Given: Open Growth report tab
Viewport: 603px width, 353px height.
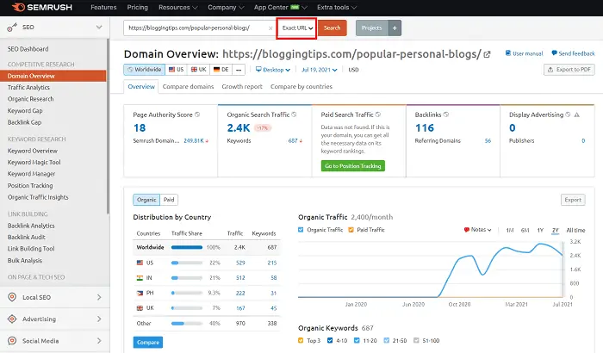Looking at the screenshot, I should (x=241, y=88).
